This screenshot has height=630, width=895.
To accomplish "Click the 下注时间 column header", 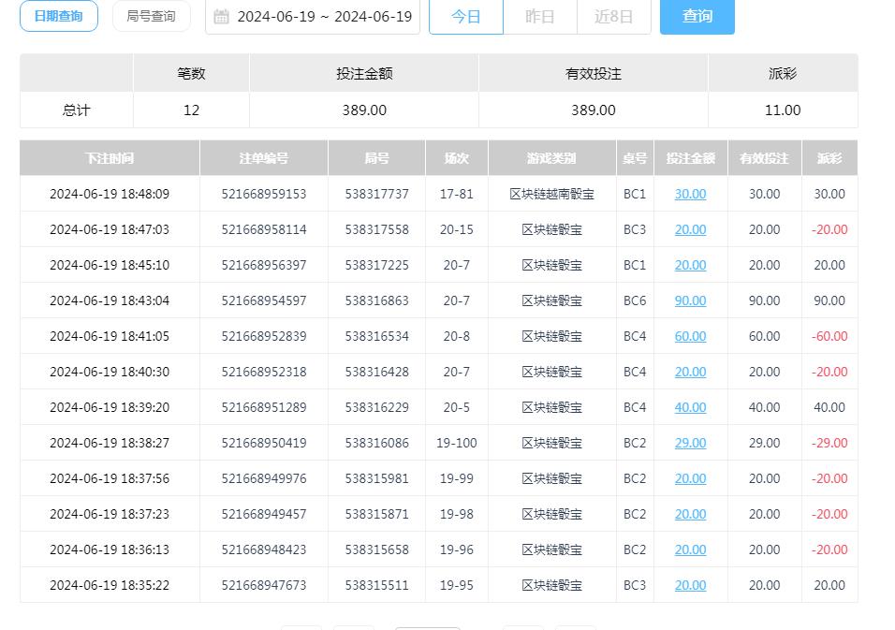I will (109, 157).
